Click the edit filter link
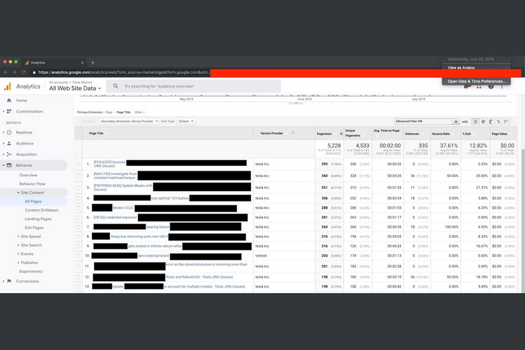Viewport: 525px width, 350px height. click(465, 121)
